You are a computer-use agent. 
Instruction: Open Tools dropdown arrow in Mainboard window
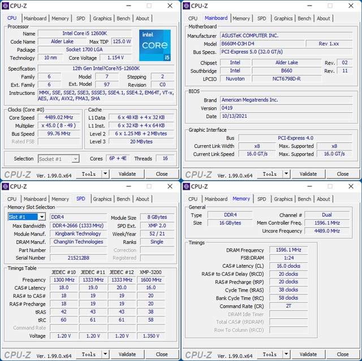coord(286,174)
